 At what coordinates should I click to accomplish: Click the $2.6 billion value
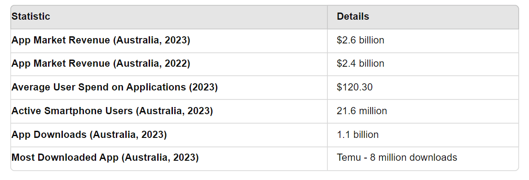pyautogui.click(x=360, y=40)
